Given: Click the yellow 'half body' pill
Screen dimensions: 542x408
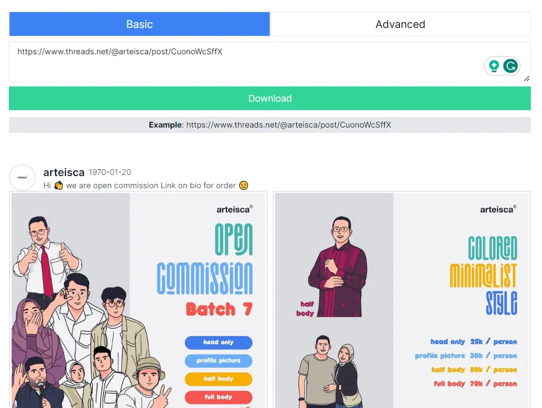Looking at the screenshot, I should [218, 379].
